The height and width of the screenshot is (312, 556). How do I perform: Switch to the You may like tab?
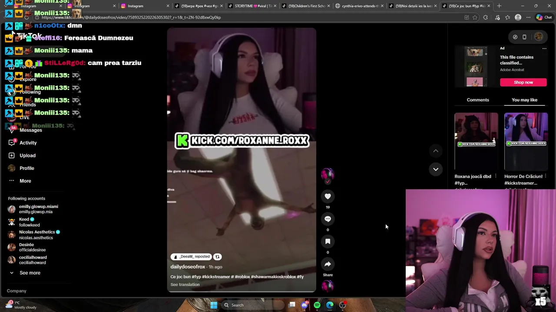524,100
